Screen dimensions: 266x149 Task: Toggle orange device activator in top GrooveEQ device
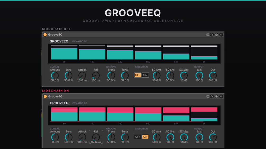pyautogui.click(x=45, y=35)
